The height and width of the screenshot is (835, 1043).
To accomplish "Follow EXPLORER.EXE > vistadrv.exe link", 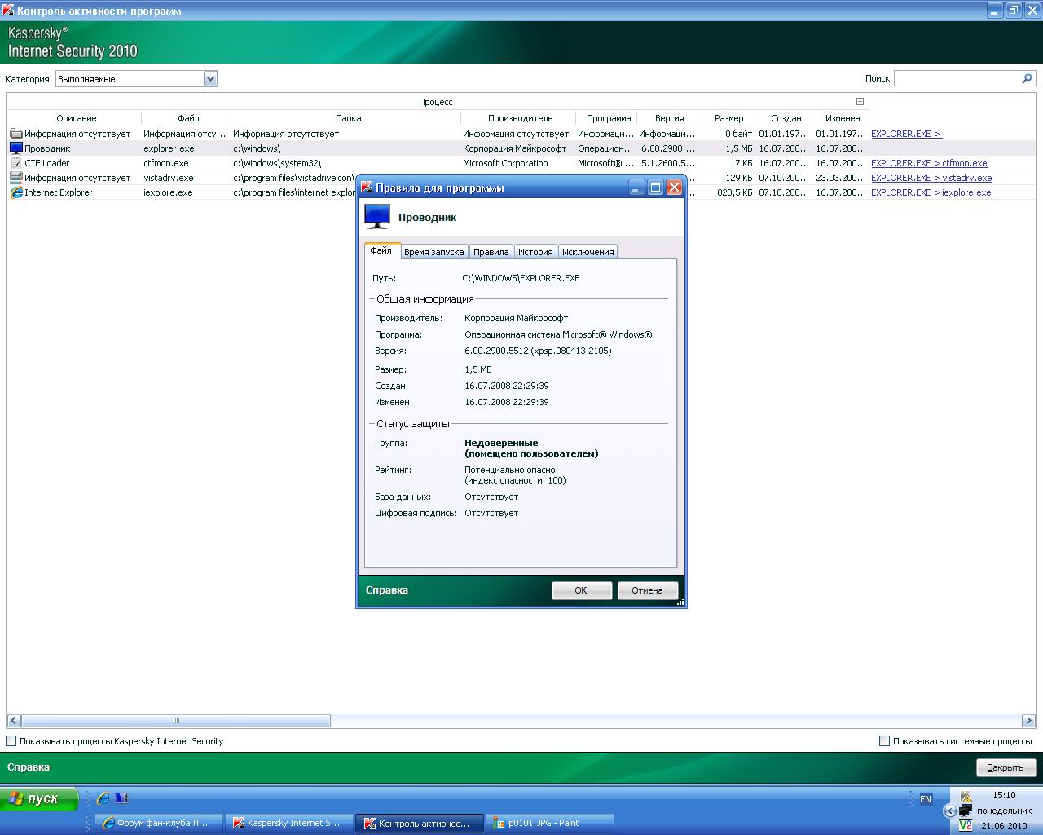I will point(931,178).
